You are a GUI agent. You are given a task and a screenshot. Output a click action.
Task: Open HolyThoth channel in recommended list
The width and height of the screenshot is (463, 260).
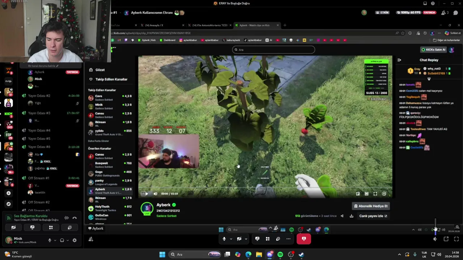(110, 208)
